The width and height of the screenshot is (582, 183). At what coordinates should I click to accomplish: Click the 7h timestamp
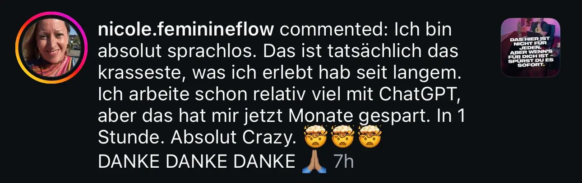(343, 162)
